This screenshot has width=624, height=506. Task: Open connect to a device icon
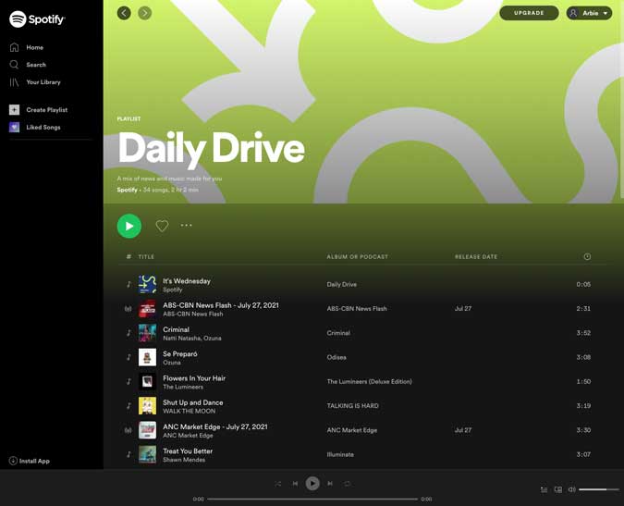click(558, 489)
